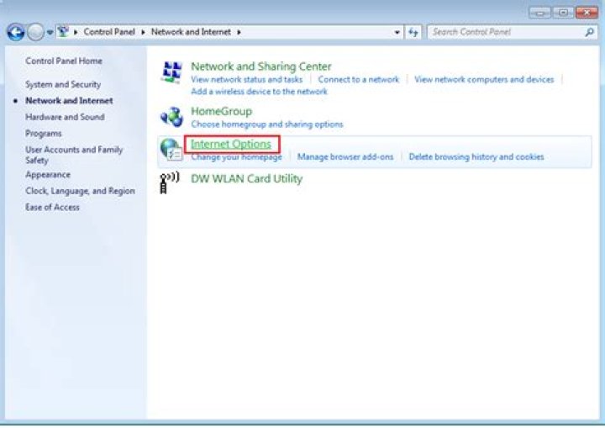Open User Accounts and Family Safety
Image resolution: width=605 pixels, height=428 pixels.
[x=74, y=155]
